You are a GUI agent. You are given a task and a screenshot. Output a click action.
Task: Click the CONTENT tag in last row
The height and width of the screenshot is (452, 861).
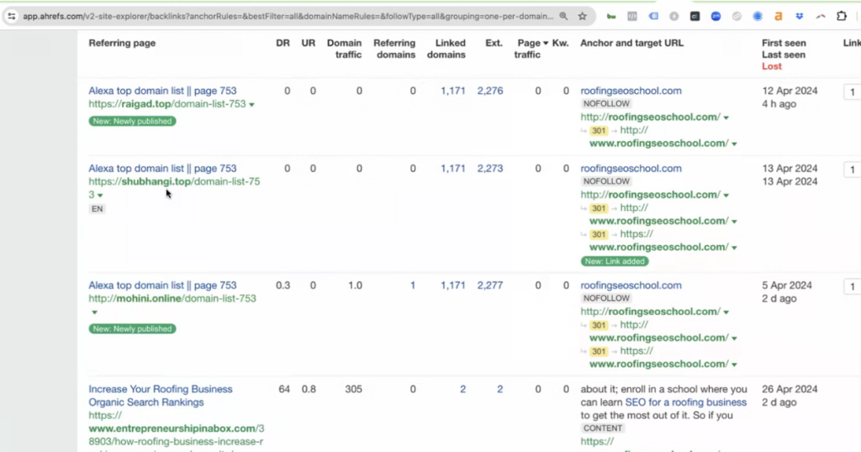(602, 428)
